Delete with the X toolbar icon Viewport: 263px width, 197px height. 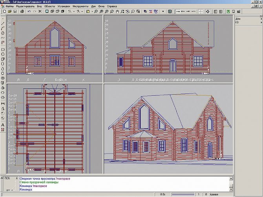(40, 11)
